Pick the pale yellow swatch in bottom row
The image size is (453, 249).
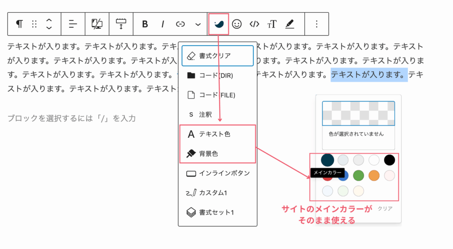[x=358, y=191]
